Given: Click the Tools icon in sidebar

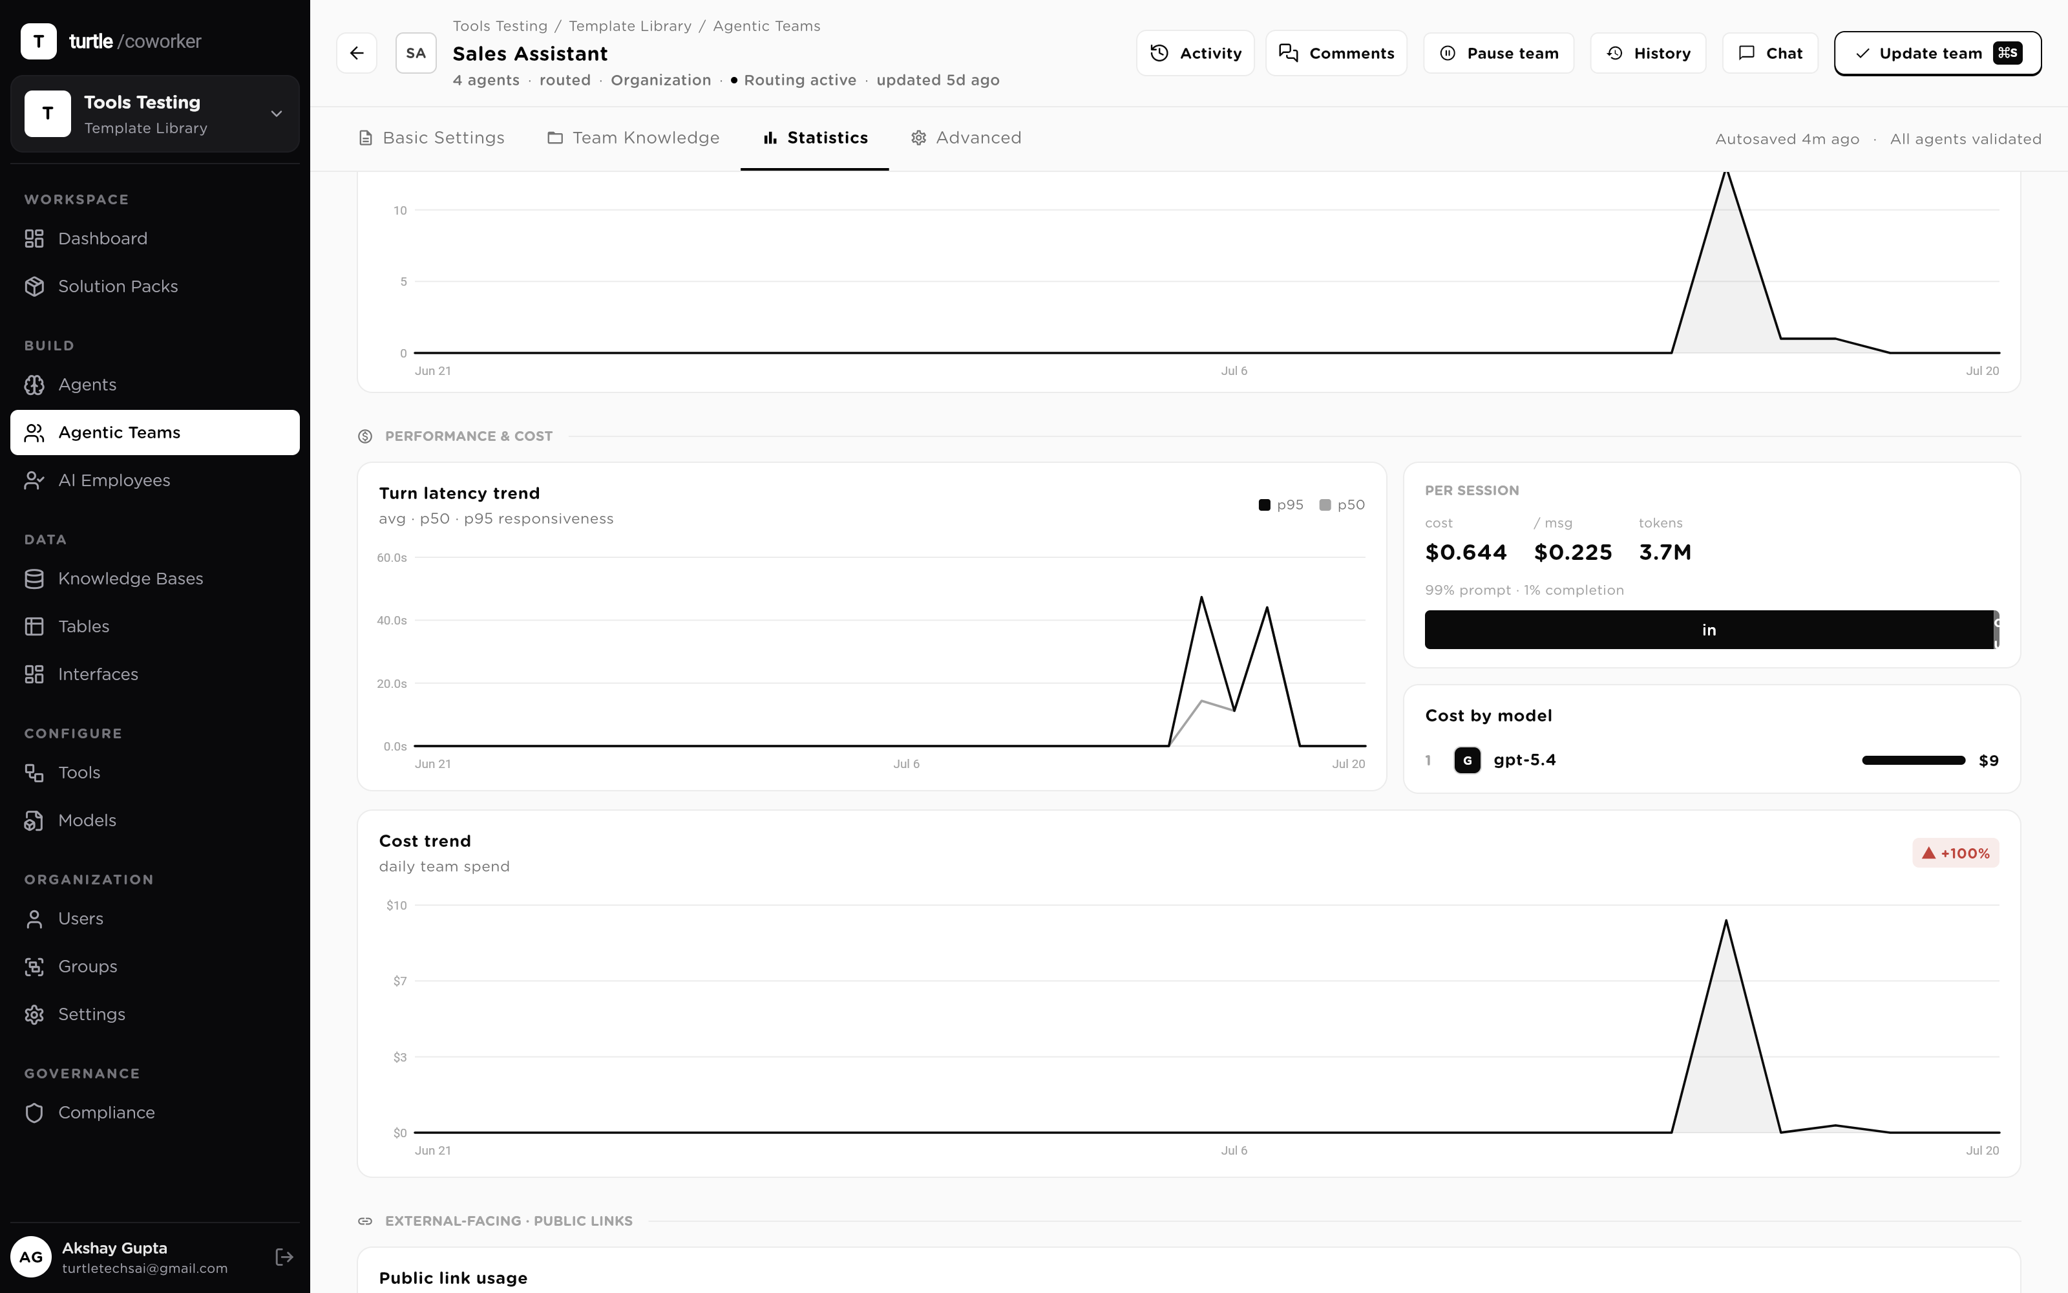Looking at the screenshot, I should [34, 773].
